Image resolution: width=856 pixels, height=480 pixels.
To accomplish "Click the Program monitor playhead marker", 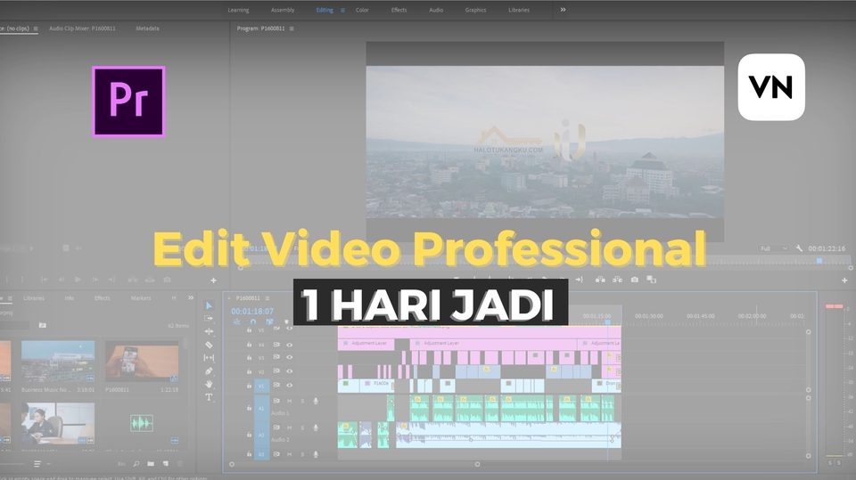I will [x=819, y=261].
